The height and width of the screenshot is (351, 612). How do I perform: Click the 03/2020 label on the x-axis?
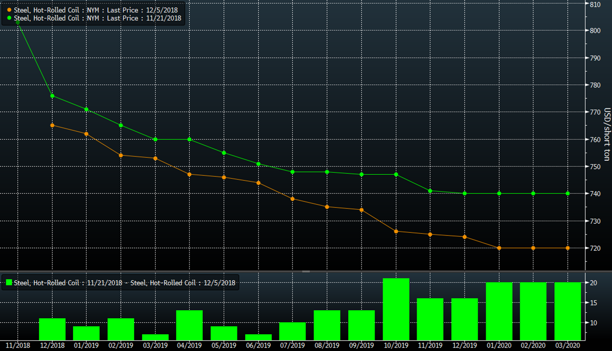(568, 346)
